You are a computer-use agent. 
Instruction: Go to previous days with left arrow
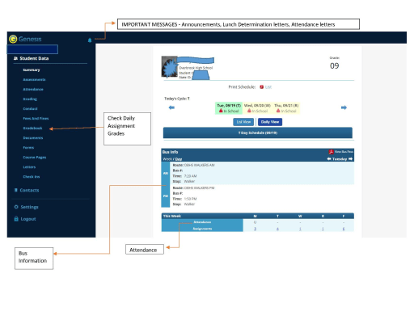pyautogui.click(x=171, y=107)
